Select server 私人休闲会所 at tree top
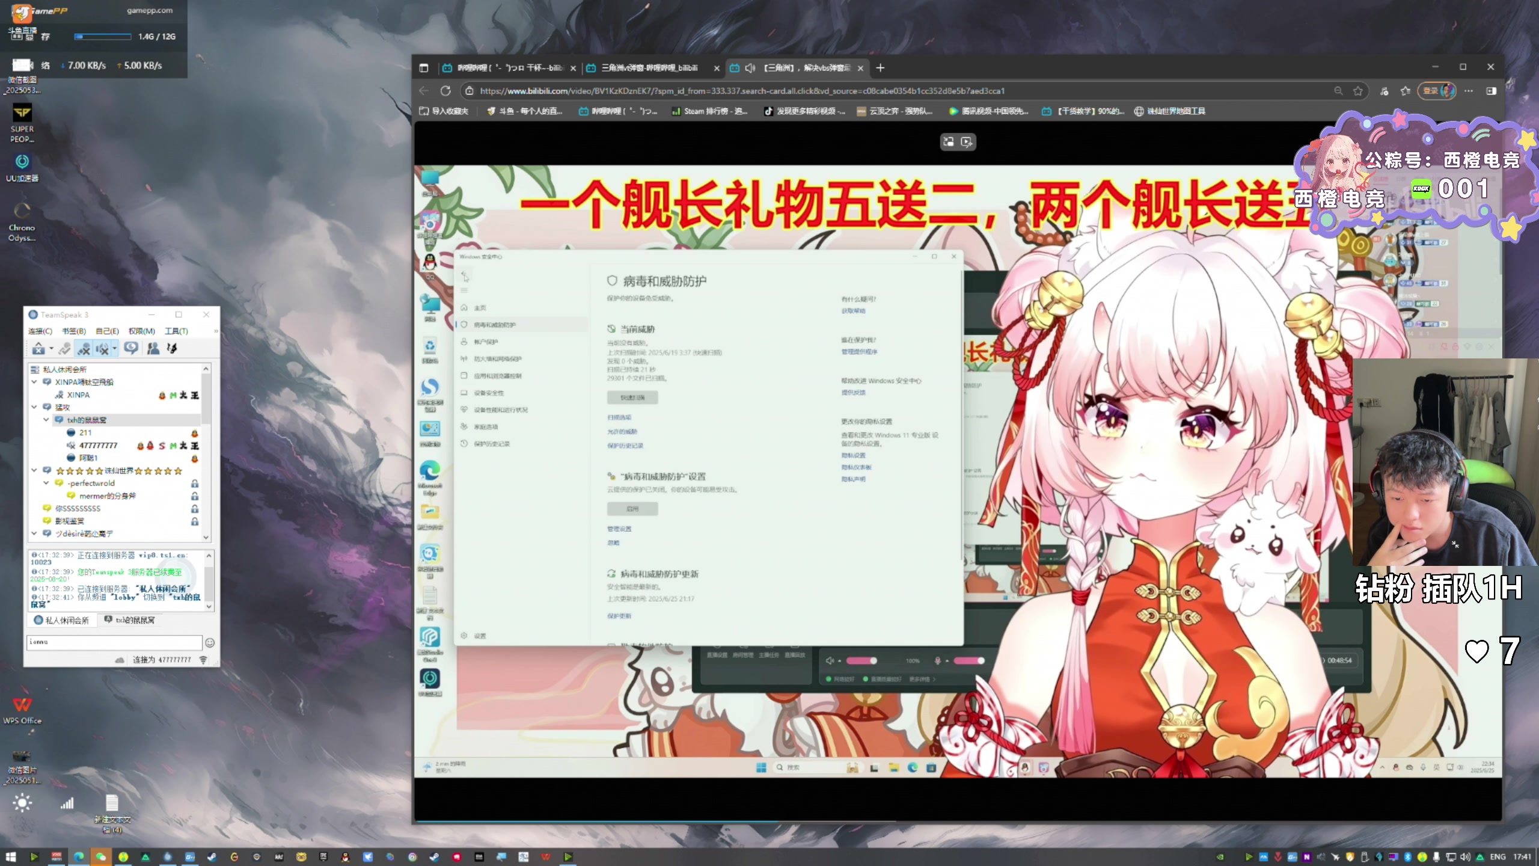Screen dimensions: 1539x866 64,369
